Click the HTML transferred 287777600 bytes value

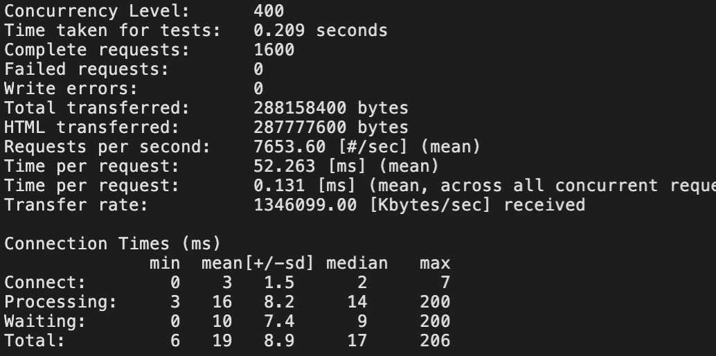tap(331, 127)
